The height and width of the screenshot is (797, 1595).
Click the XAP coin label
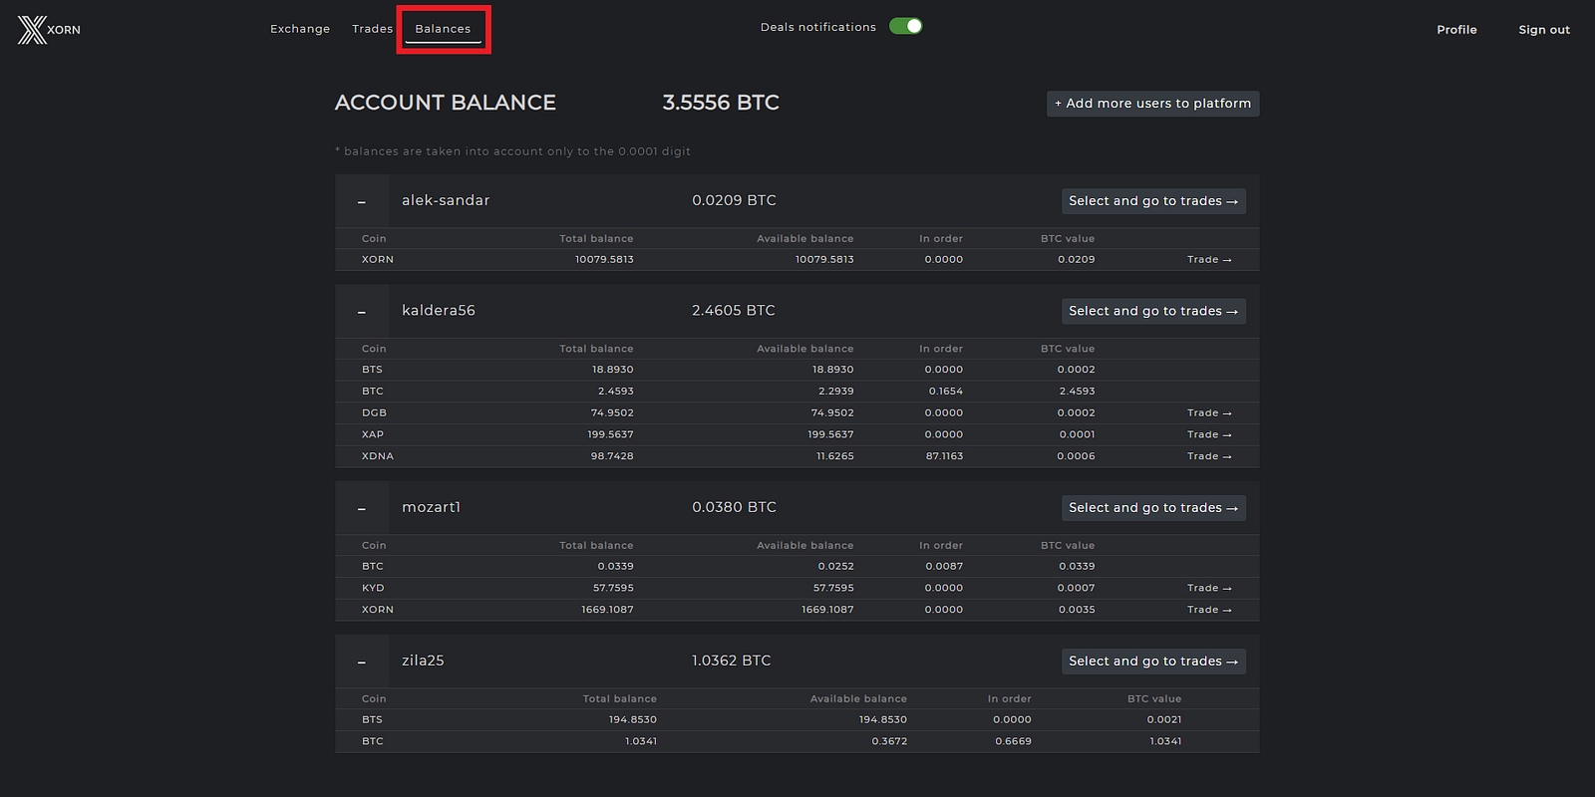tap(373, 435)
